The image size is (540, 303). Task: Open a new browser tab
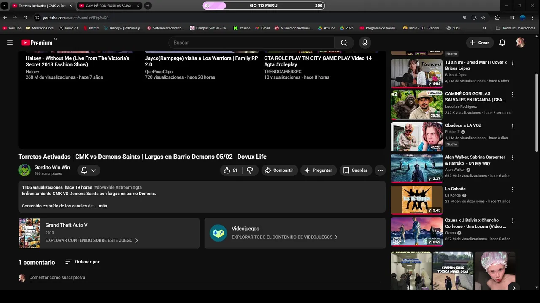148,5
